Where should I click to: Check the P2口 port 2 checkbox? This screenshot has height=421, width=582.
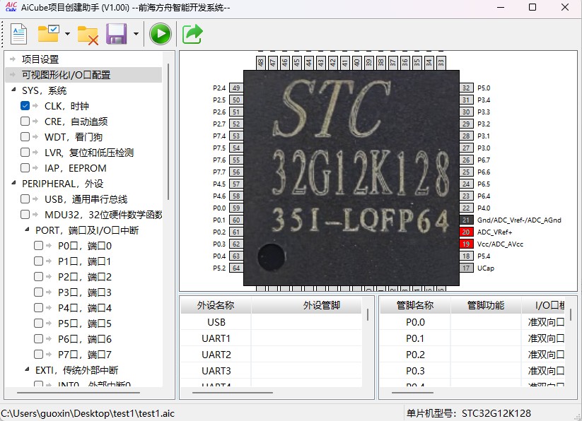[39, 277]
